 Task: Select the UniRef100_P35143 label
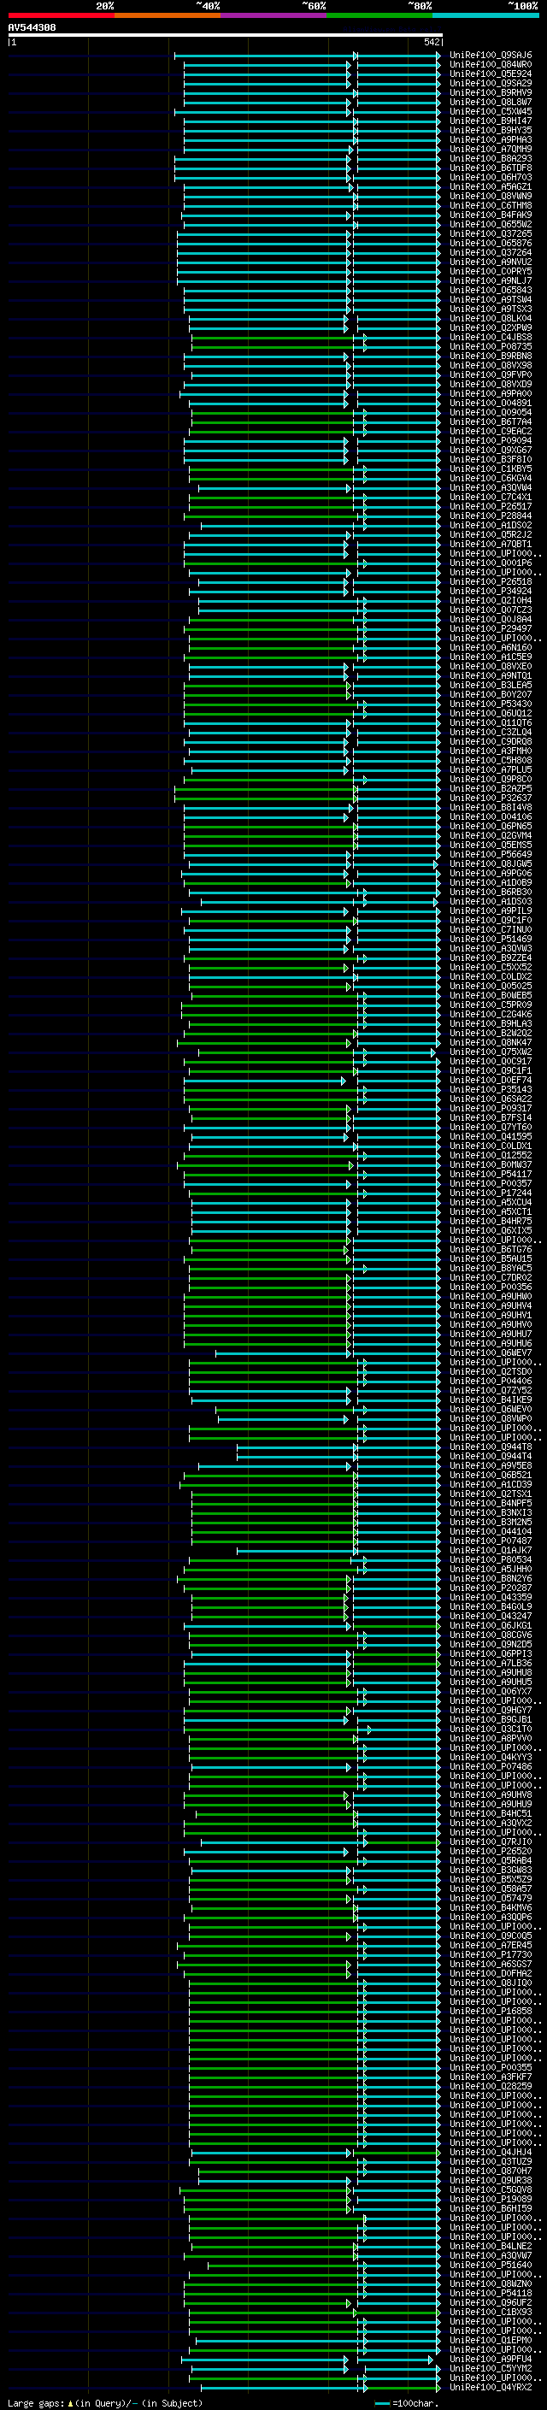(x=491, y=1089)
